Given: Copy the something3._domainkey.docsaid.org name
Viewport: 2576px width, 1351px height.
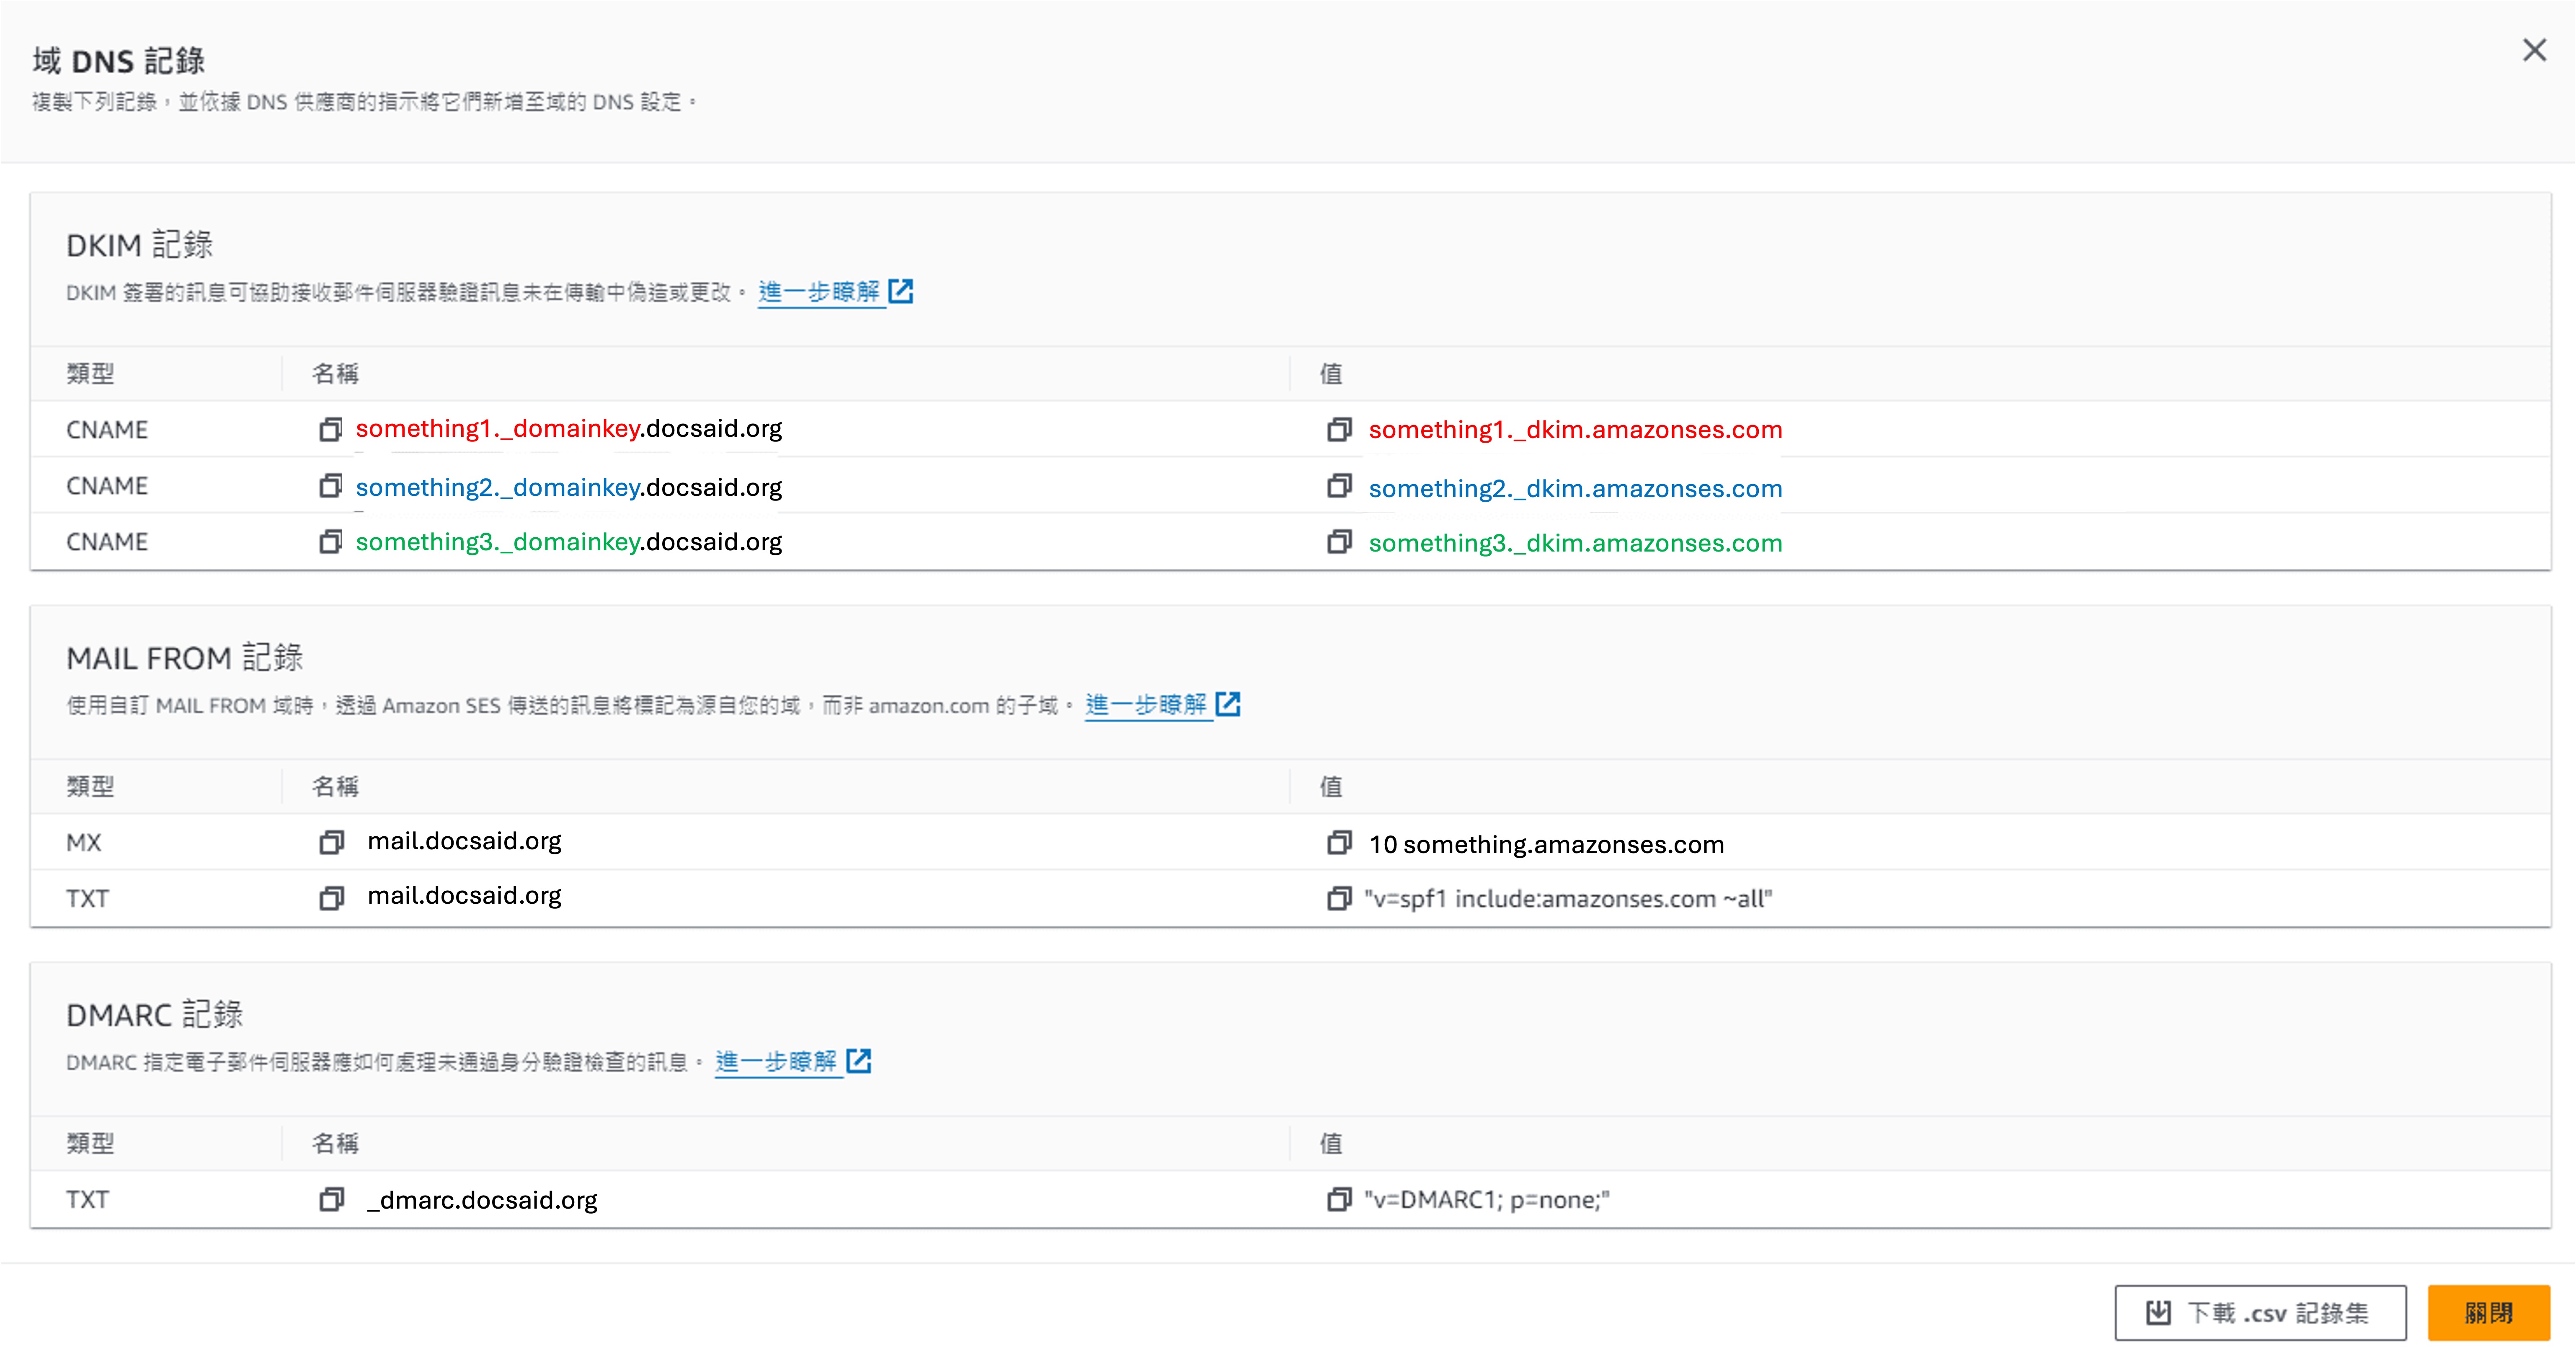Looking at the screenshot, I should tap(331, 542).
